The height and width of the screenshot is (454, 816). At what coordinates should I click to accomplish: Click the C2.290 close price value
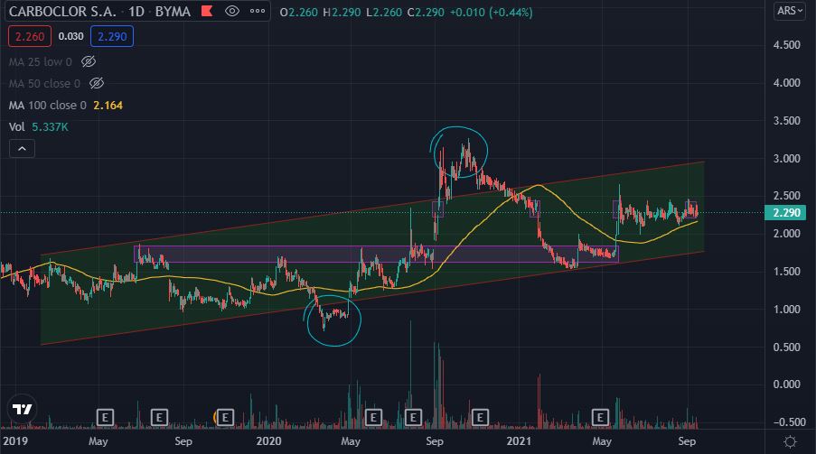(x=426, y=12)
